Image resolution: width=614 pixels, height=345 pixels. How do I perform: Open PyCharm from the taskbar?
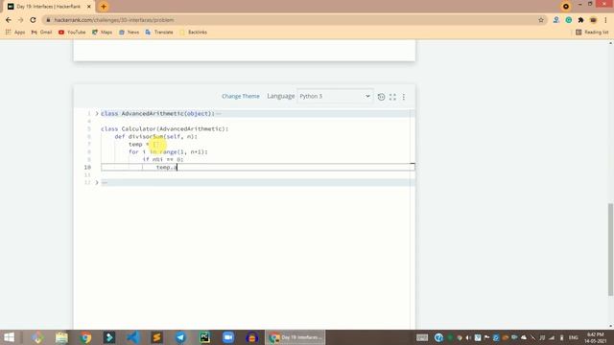click(x=204, y=337)
